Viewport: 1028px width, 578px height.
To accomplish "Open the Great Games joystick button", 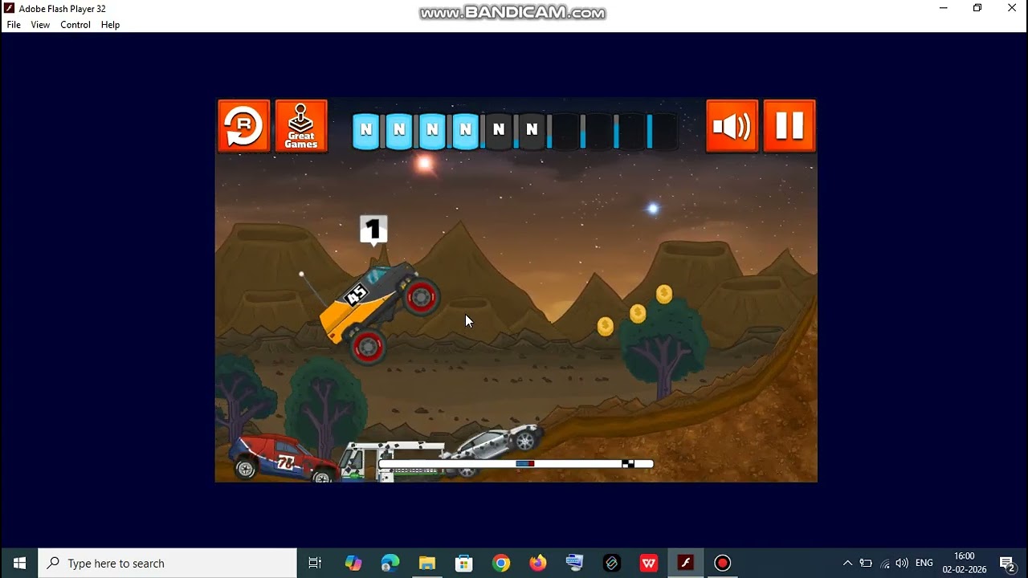I will tap(301, 126).
